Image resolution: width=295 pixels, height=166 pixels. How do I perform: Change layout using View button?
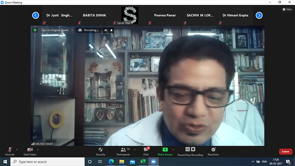pos(287,10)
